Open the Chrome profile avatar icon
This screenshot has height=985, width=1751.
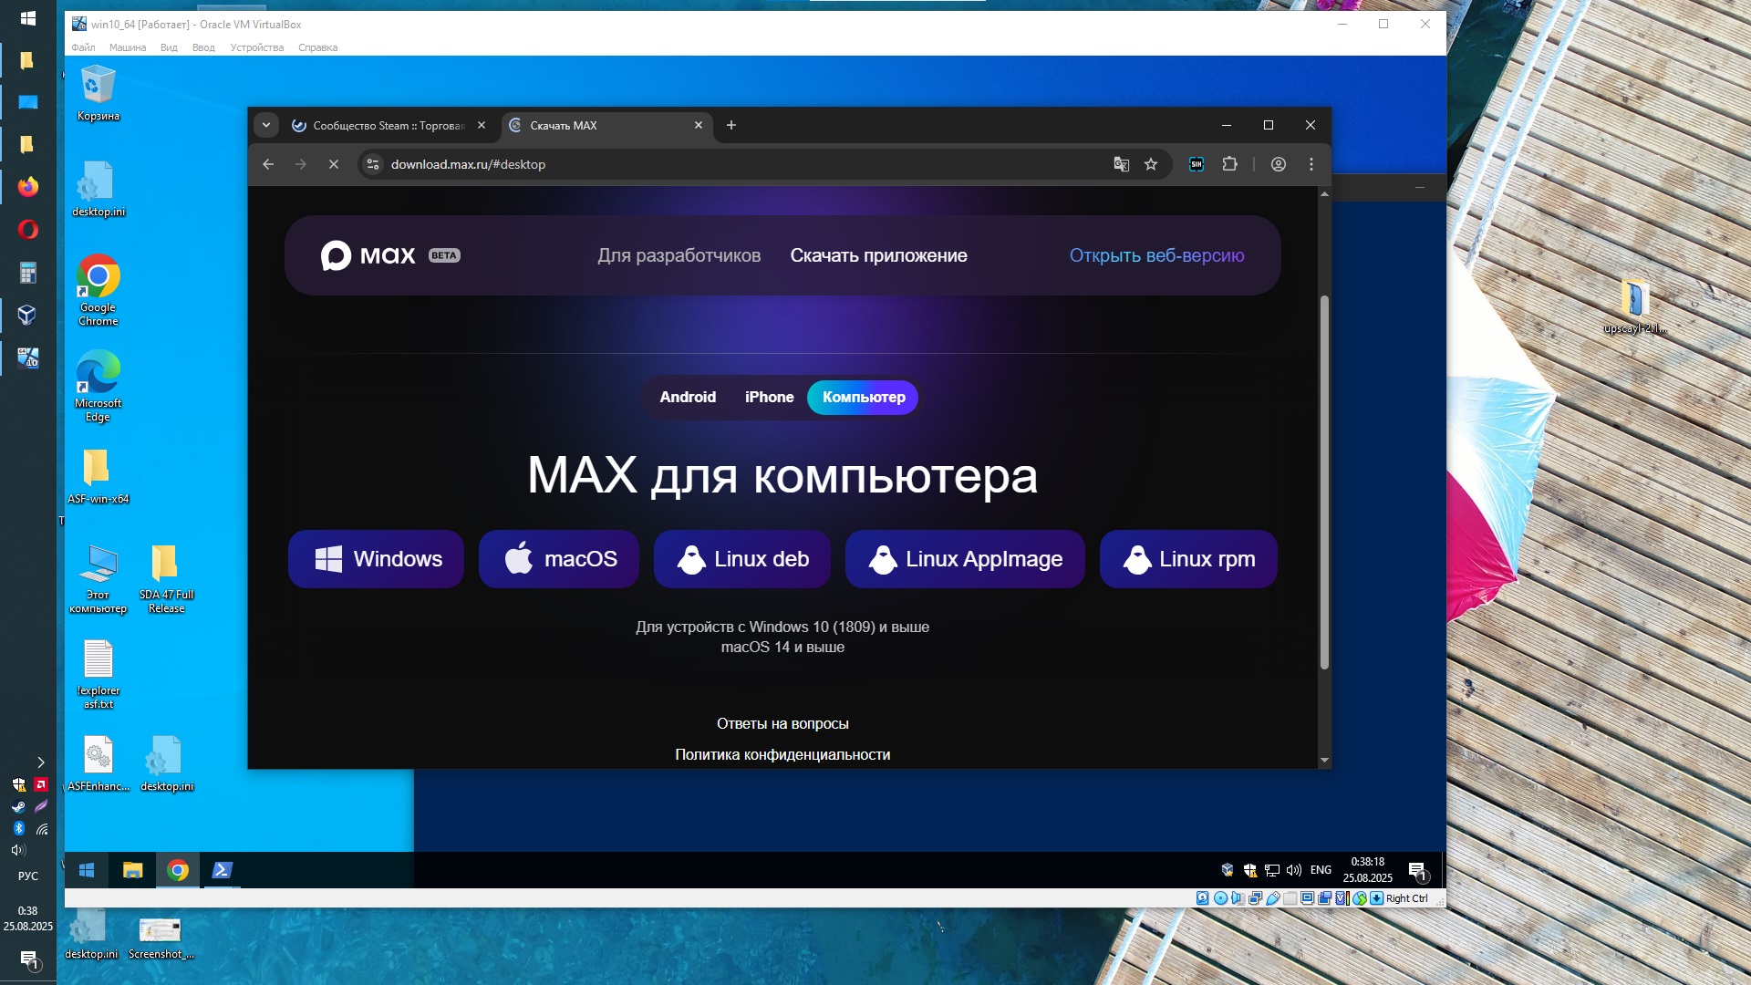[x=1279, y=164]
